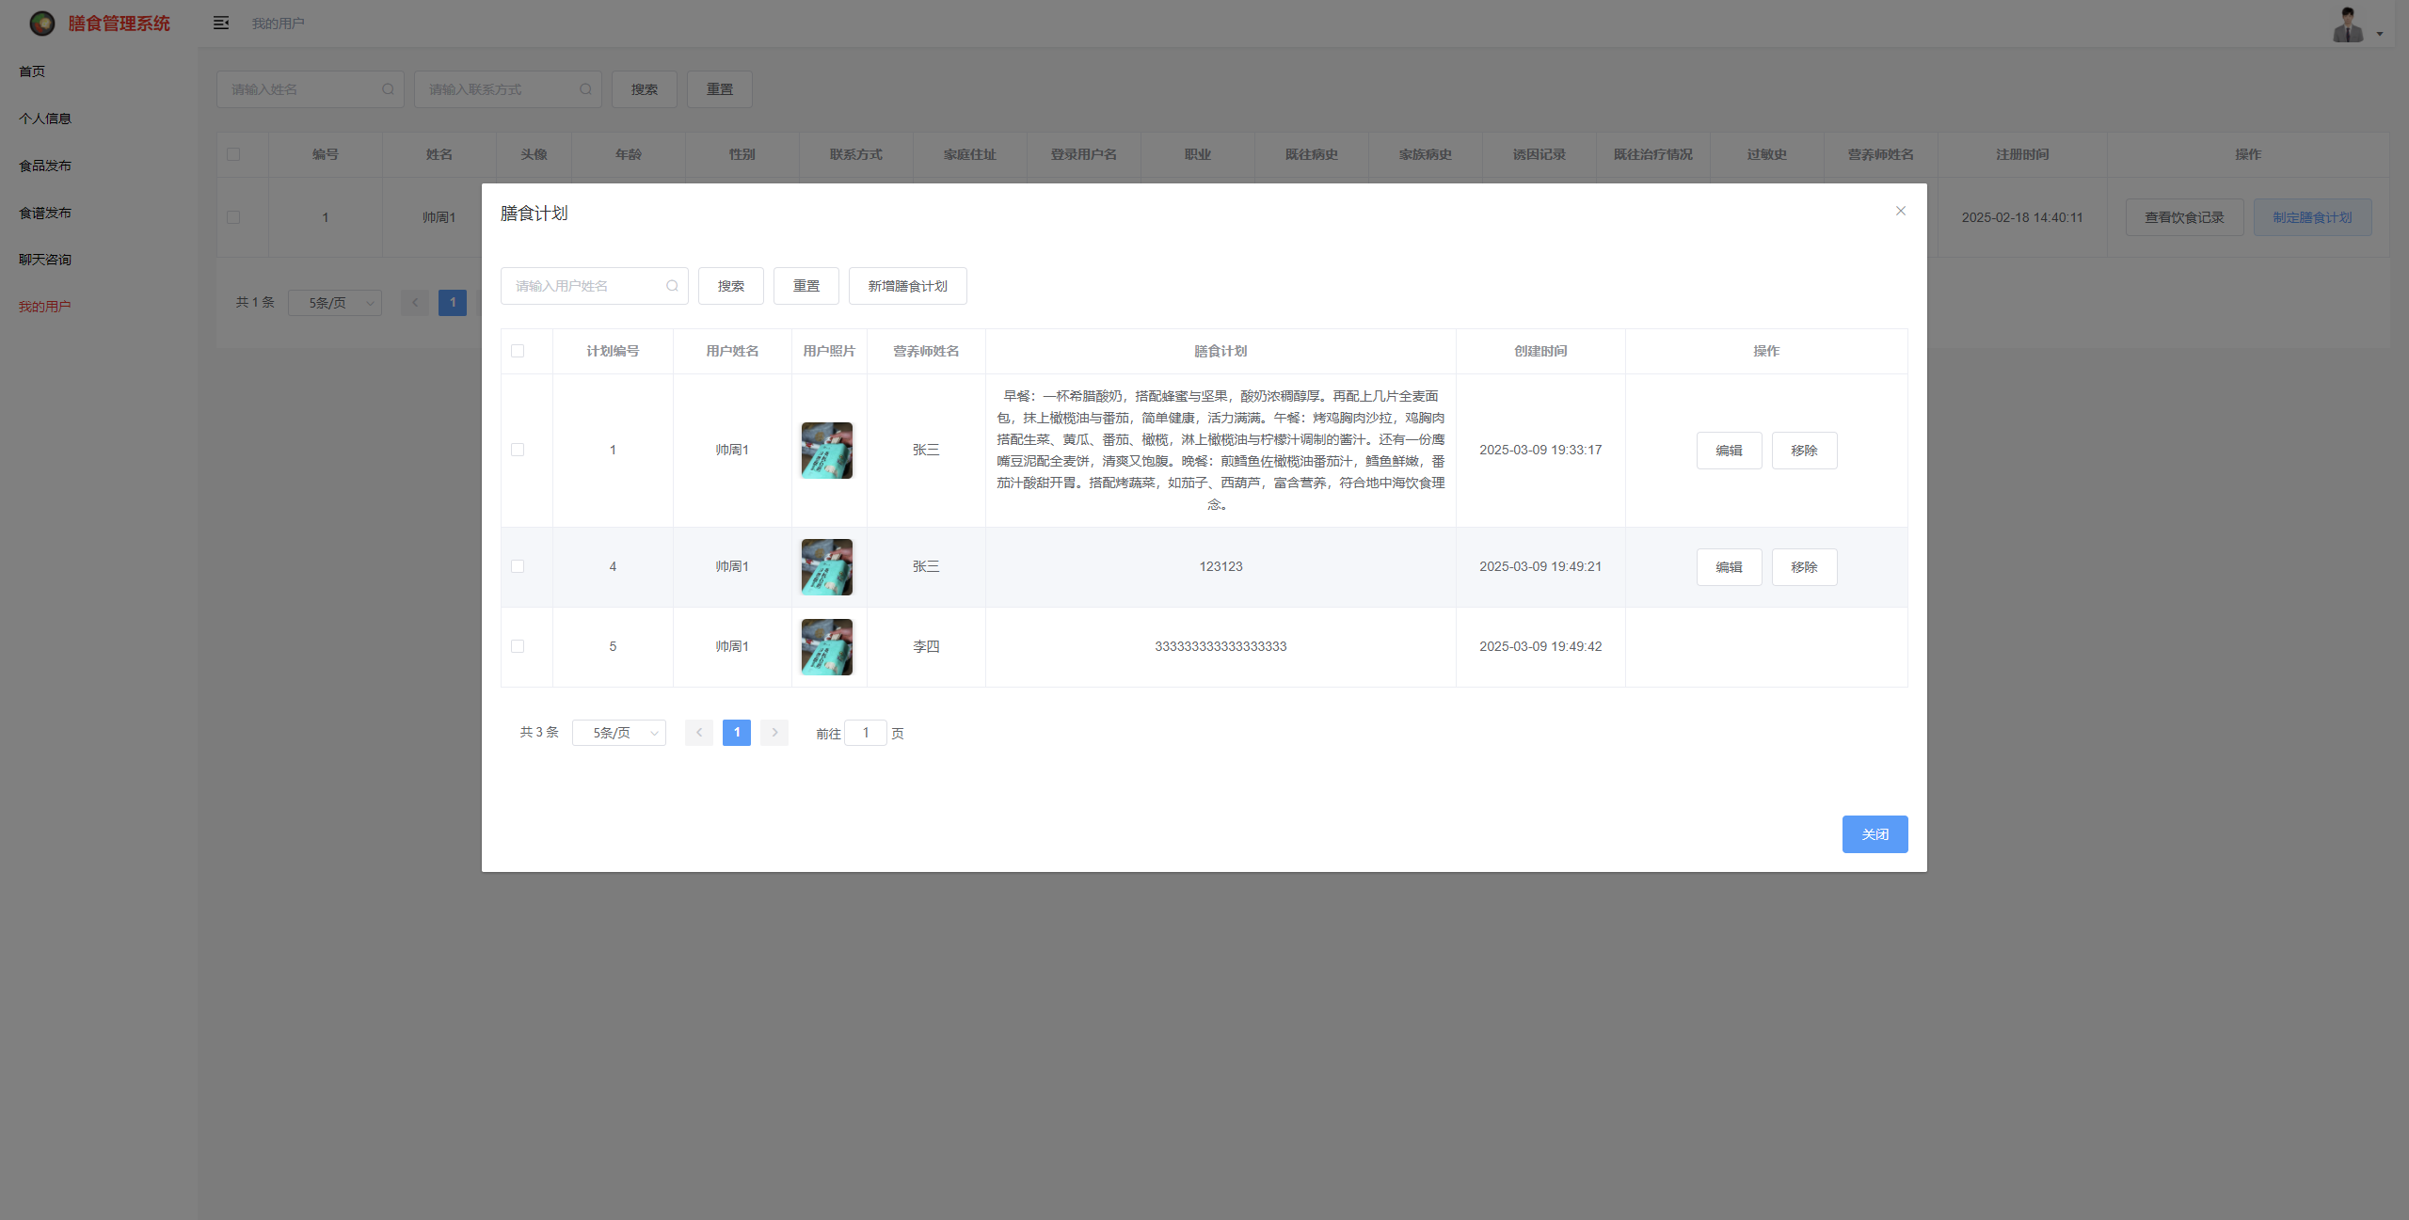
Task: Click the 123123 plan text
Action: click(1220, 566)
